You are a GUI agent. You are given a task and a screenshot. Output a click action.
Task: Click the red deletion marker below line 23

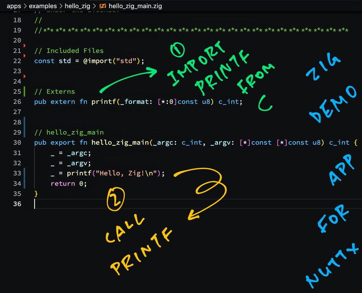pyautogui.click(x=25, y=76)
